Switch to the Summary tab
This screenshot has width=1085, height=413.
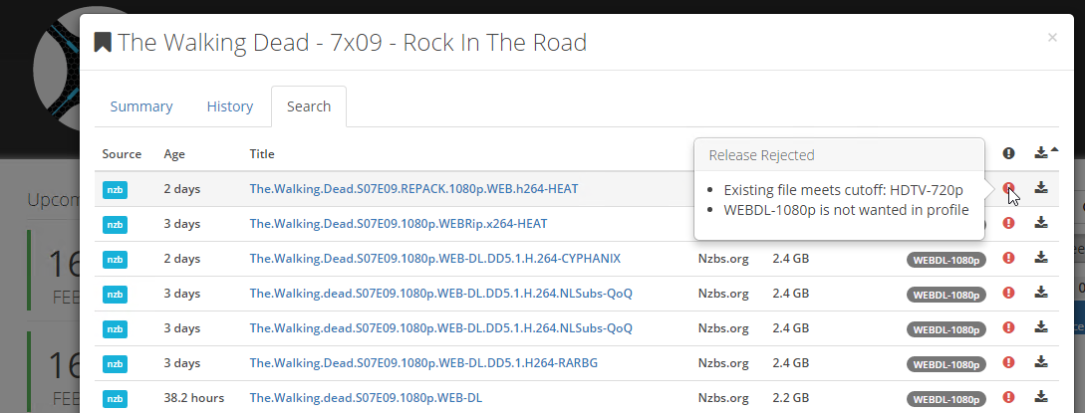coord(141,106)
